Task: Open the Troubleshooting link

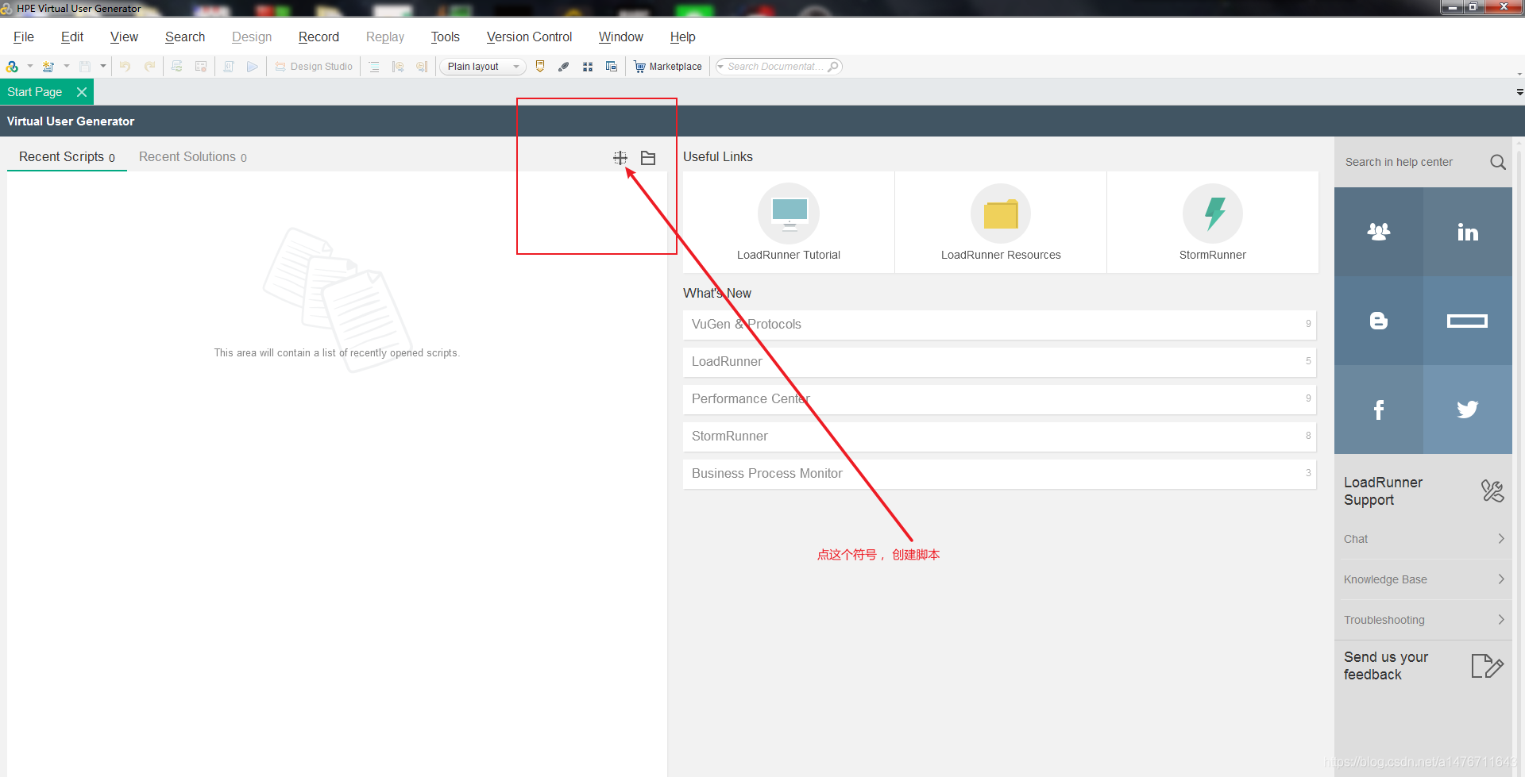Action: tap(1423, 620)
